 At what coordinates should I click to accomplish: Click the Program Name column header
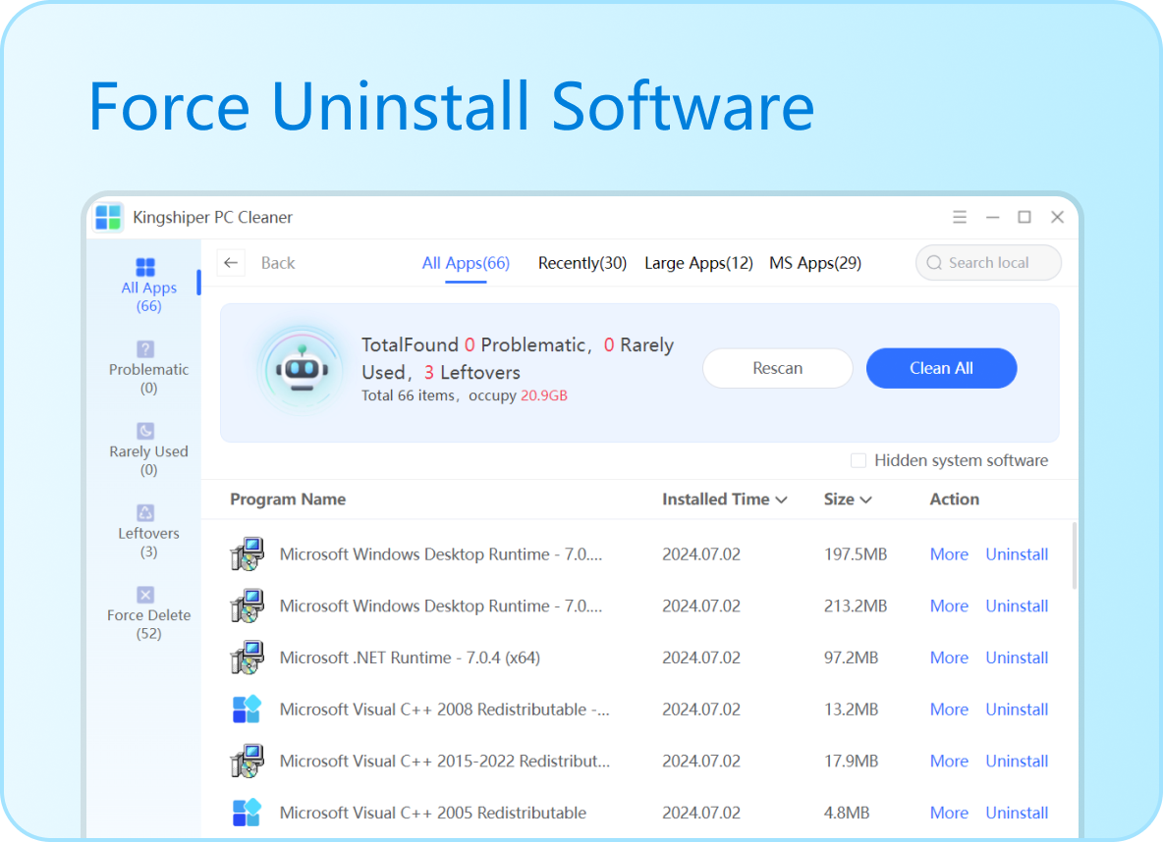(288, 500)
